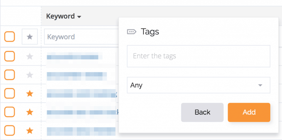Remove favorite star from fourth keyword row
This screenshot has width=282, height=140.
coord(30,112)
